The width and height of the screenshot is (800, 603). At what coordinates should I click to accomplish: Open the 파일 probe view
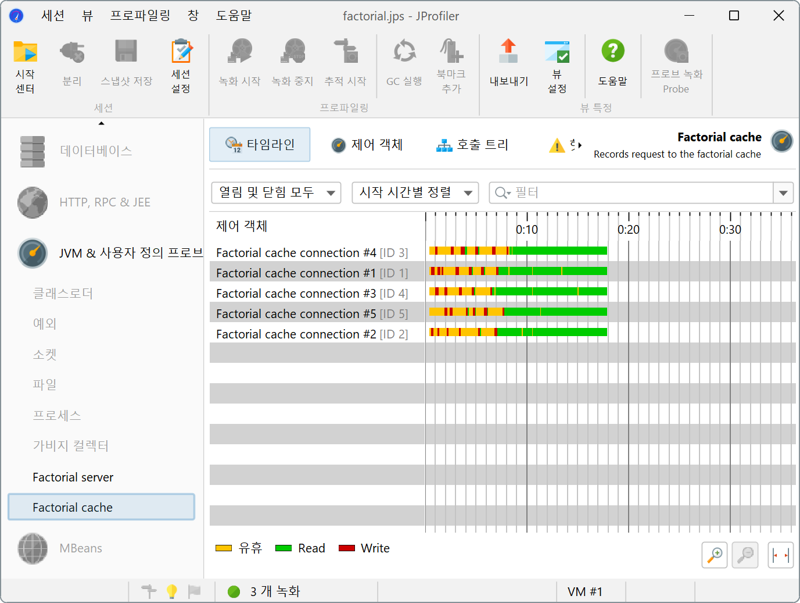[45, 385]
